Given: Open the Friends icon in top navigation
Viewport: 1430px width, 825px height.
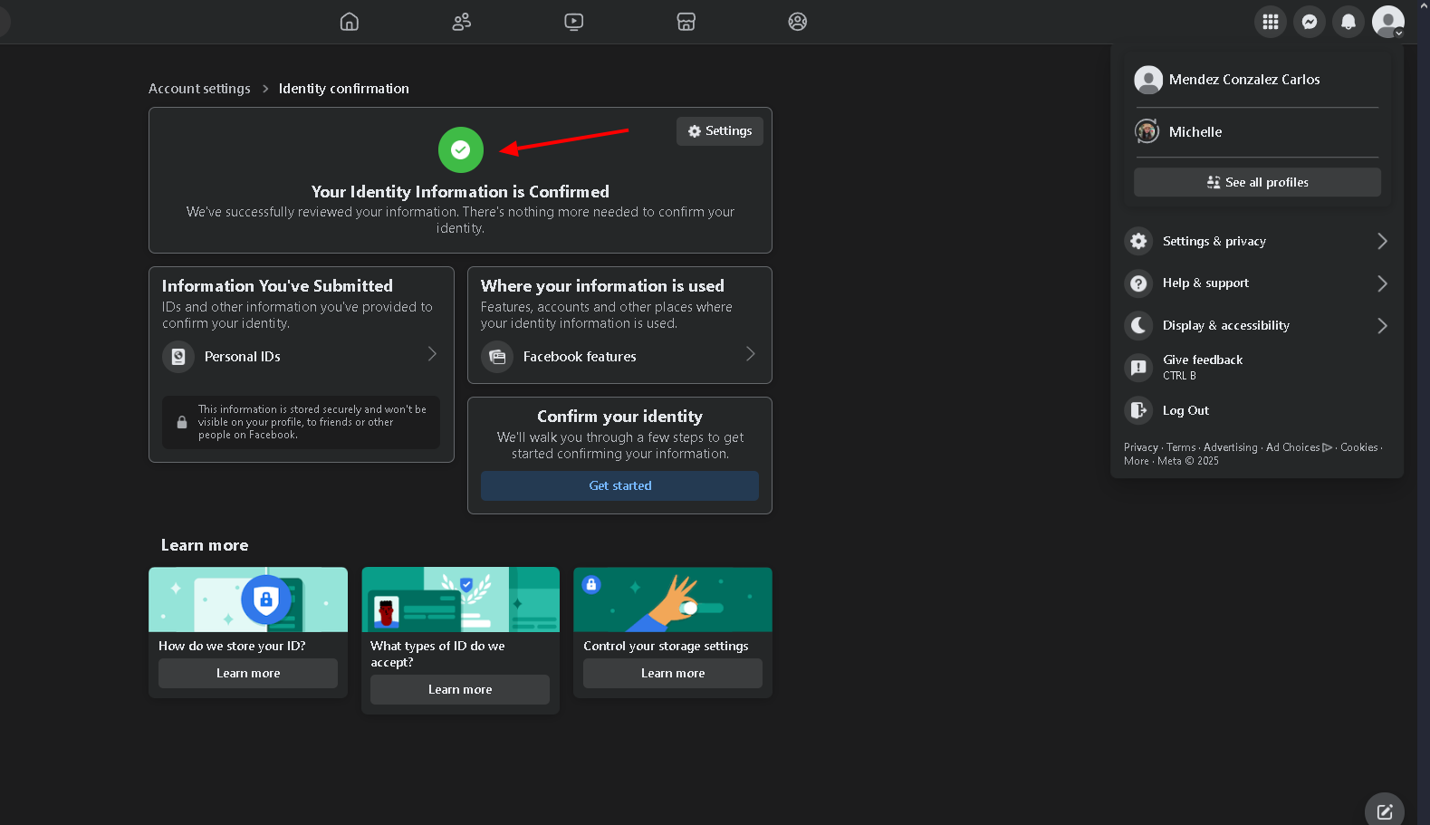Looking at the screenshot, I should coord(461,22).
